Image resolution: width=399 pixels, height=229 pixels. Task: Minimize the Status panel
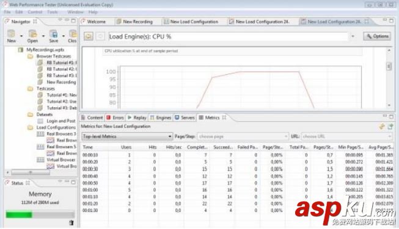coord(67,181)
